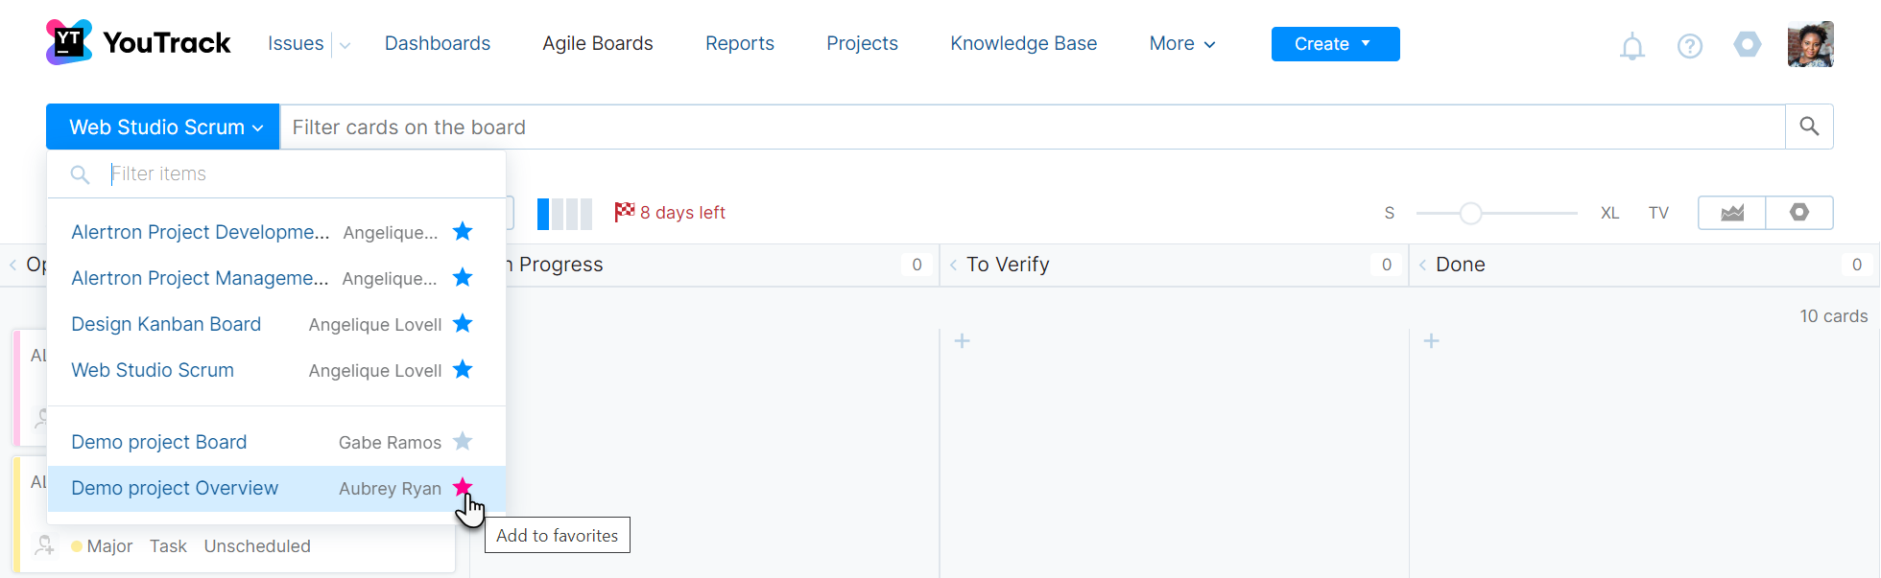
Task: Adjust the card size slider handle
Action: [x=1470, y=213]
